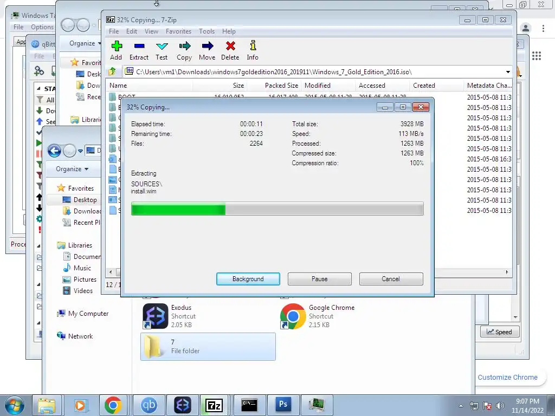Click the Speed button in qBittorrent
The width and height of the screenshot is (555, 416).
pyautogui.click(x=499, y=332)
